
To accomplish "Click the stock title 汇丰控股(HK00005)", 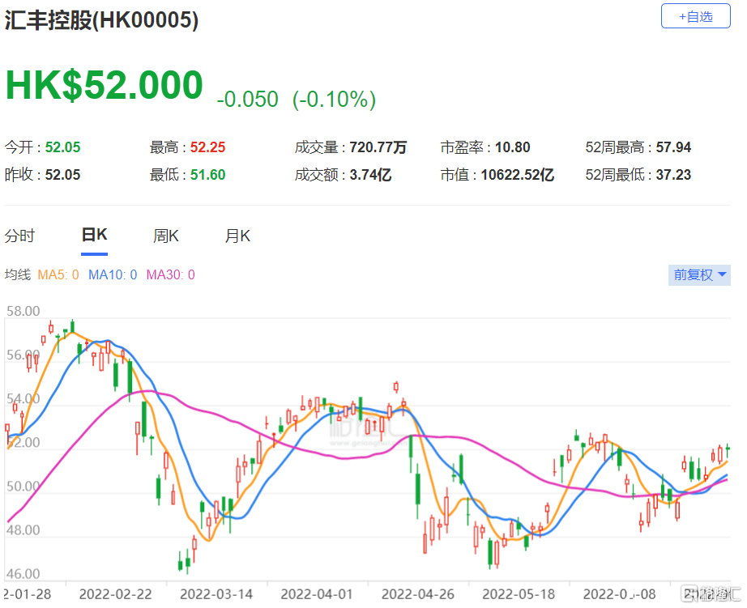I will coord(101,20).
